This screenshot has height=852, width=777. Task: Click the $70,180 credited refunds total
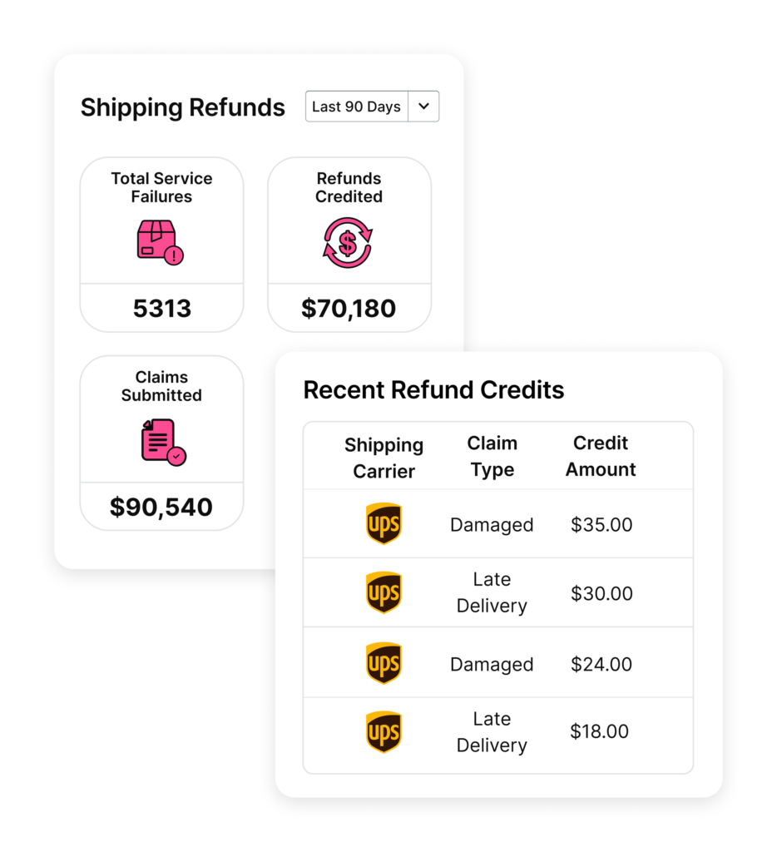pyautogui.click(x=349, y=308)
